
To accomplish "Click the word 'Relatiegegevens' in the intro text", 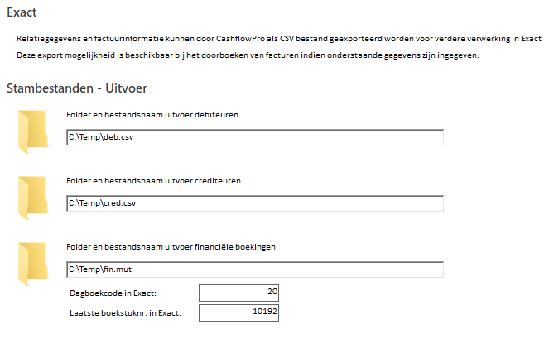I will click(49, 39).
